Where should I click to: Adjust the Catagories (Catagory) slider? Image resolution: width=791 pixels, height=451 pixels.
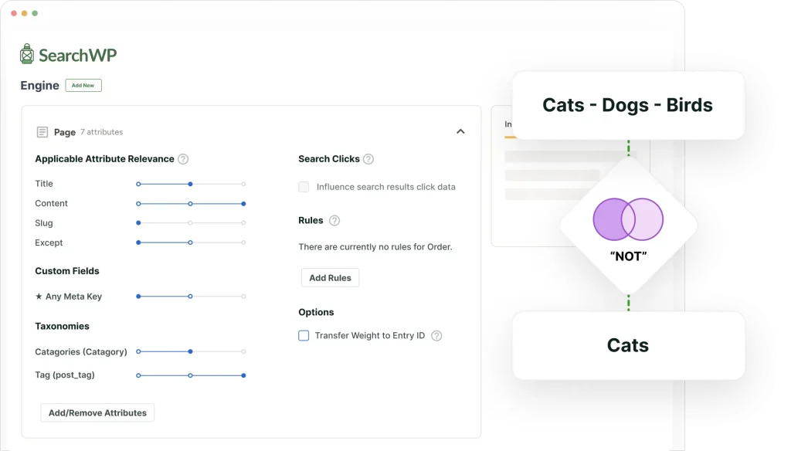pyautogui.click(x=191, y=351)
